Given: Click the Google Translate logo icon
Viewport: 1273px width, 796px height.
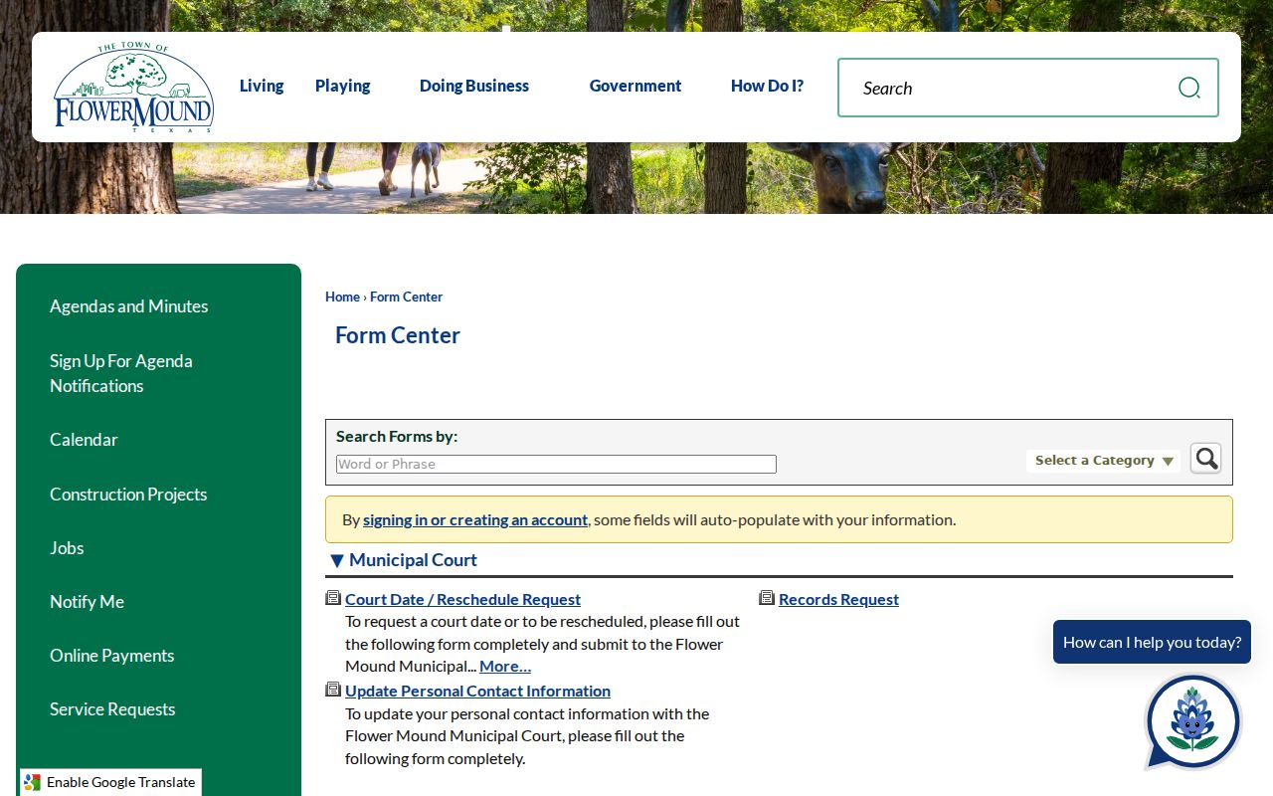Looking at the screenshot, I should pos(33,782).
